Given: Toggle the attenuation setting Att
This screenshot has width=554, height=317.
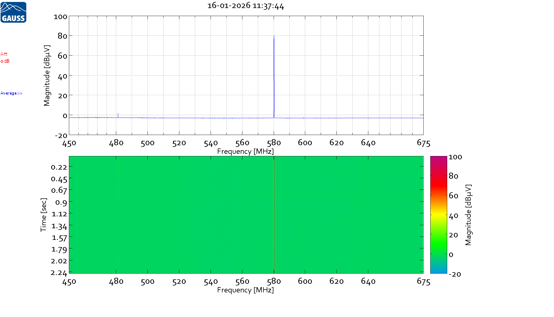Looking at the screenshot, I should pos(4,54).
